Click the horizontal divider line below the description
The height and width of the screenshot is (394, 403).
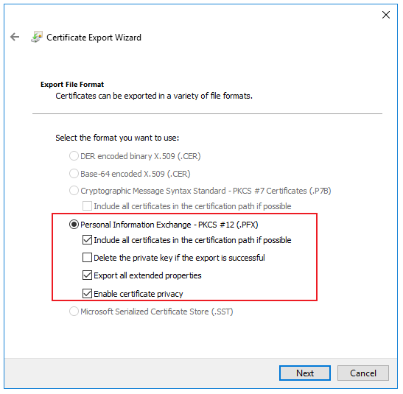(x=207, y=113)
